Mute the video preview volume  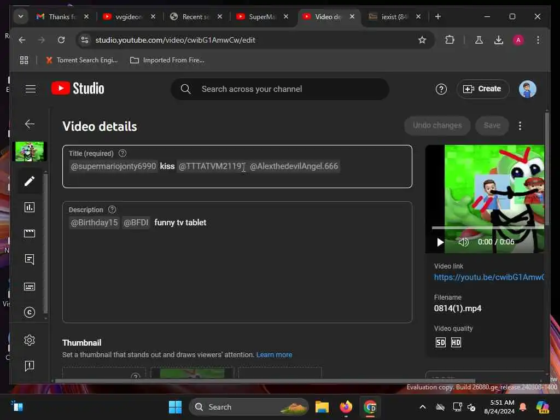coord(463,242)
